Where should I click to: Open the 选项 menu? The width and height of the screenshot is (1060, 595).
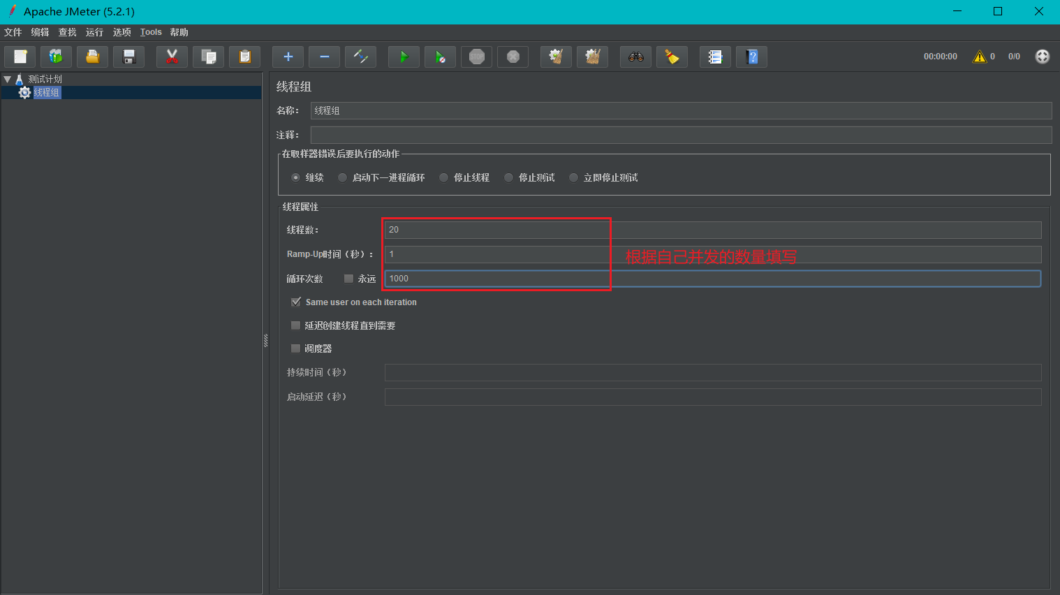122,32
